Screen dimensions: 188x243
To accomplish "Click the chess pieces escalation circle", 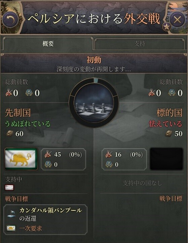I will [x=94, y=103].
